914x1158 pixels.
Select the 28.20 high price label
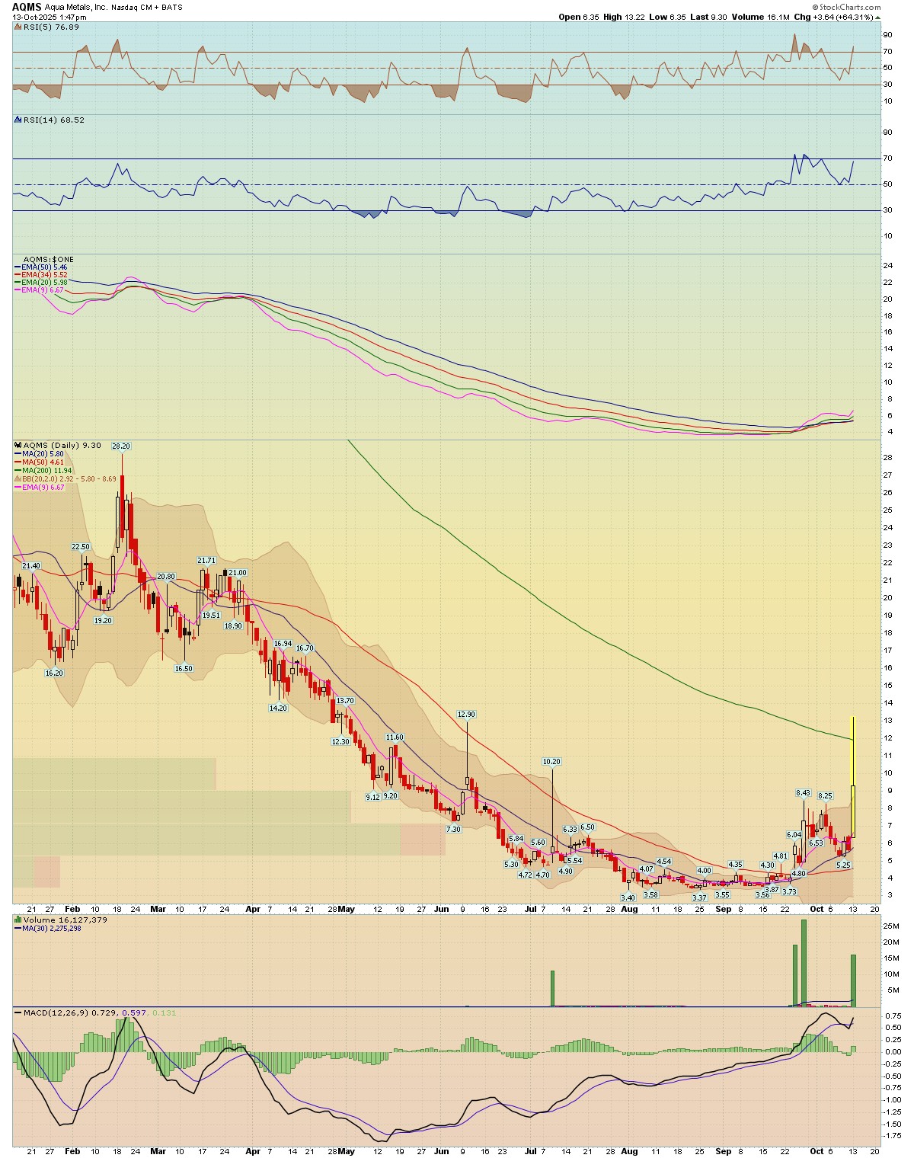click(x=121, y=446)
